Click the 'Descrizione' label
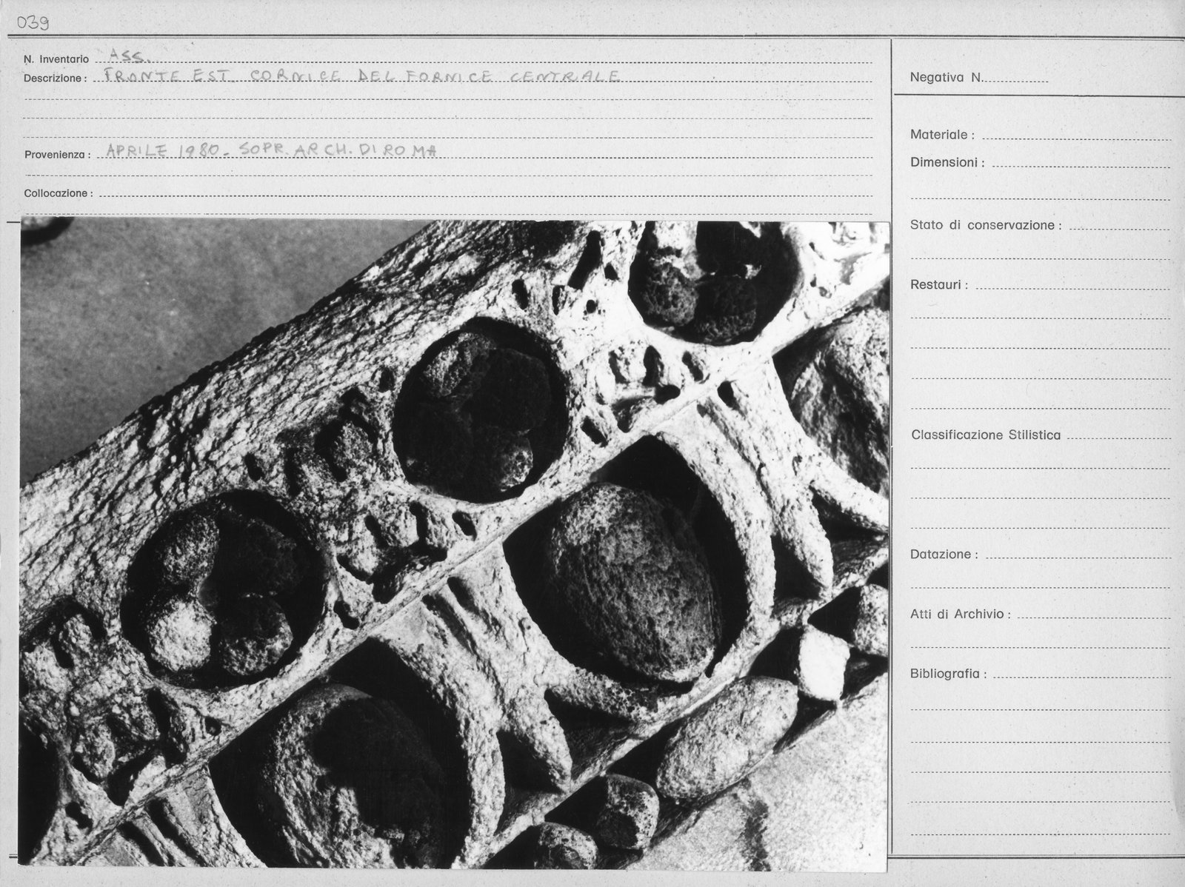1185x887 pixels. pyautogui.click(x=55, y=78)
